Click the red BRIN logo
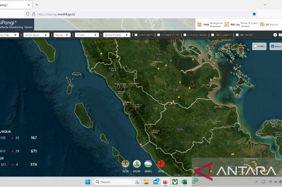This screenshot has height=187, width=282. pos(161,164)
